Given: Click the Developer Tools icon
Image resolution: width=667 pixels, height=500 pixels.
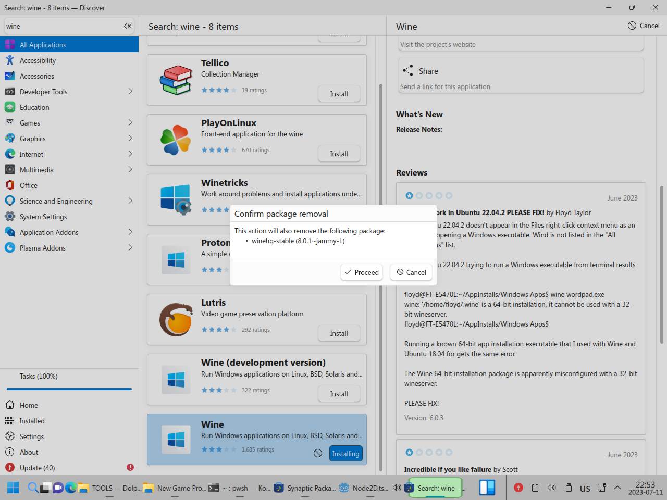Looking at the screenshot, I should (10, 92).
